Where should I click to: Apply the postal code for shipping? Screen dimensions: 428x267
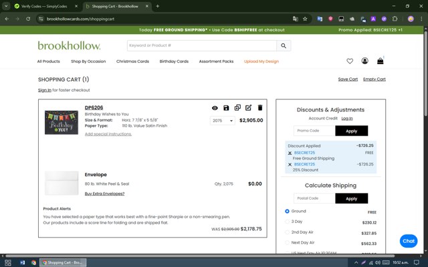352,198
